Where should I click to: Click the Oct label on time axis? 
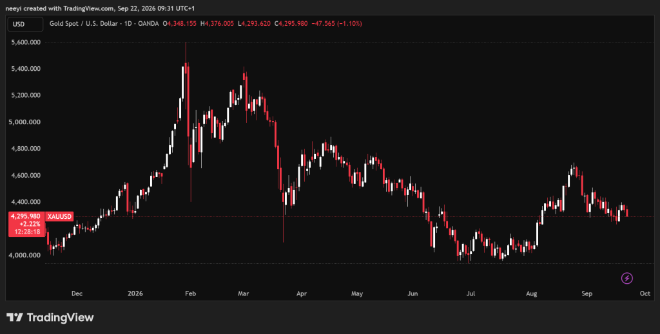coord(645,293)
